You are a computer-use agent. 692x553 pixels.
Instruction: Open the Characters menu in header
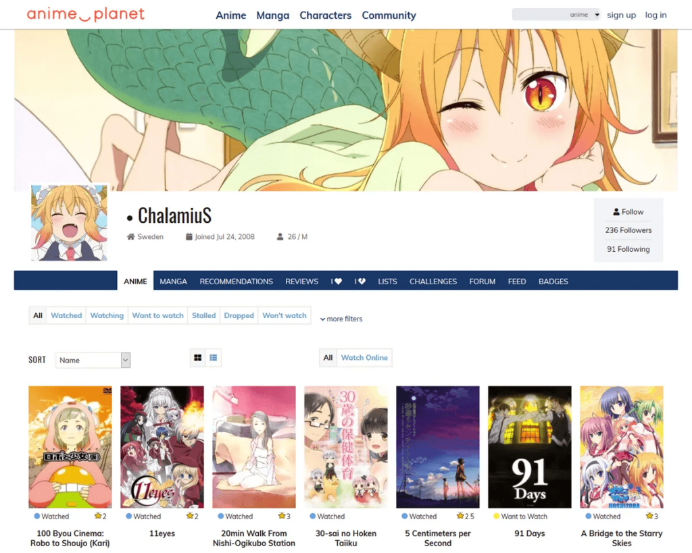pyautogui.click(x=326, y=16)
